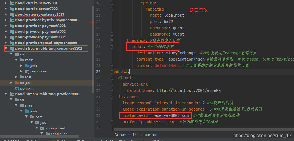Click the receive-8802.com instance-id value
This screenshot has width=294, height=141.
click(x=171, y=116)
